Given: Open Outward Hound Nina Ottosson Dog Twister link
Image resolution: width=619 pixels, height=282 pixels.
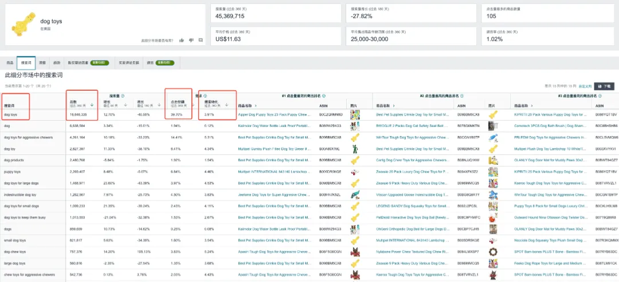Looking at the screenshot, I should [x=551, y=217].
